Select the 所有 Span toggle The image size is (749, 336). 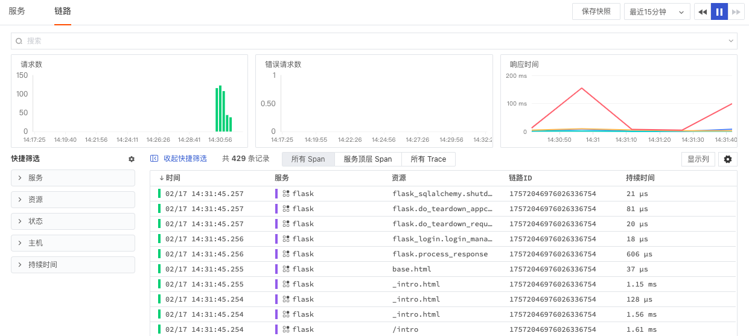click(x=308, y=159)
